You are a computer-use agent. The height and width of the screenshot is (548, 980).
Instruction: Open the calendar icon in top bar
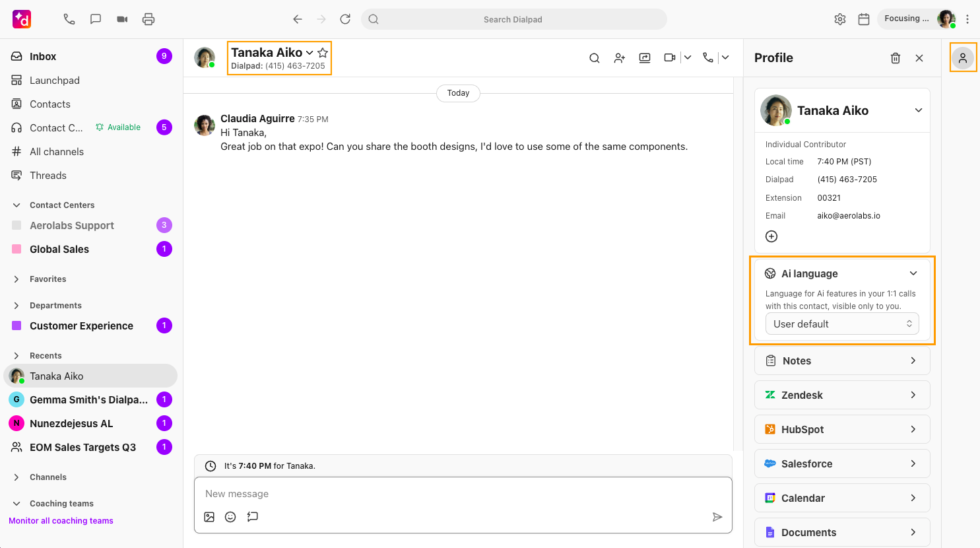[864, 19]
